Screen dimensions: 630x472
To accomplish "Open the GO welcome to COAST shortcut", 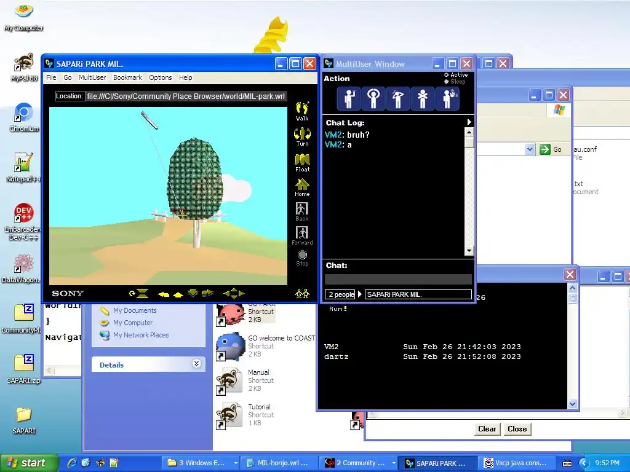I will (x=265, y=345).
